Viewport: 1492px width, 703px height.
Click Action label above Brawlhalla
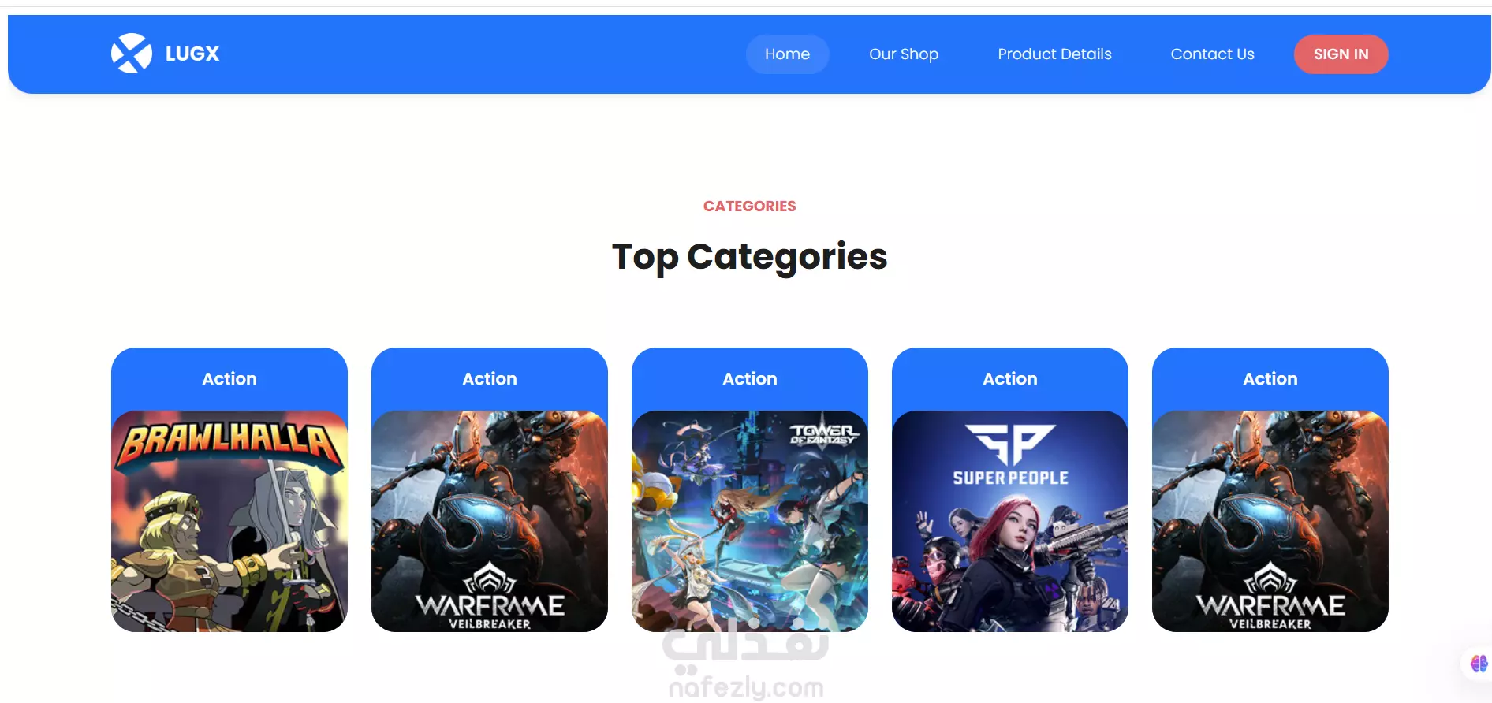(229, 379)
